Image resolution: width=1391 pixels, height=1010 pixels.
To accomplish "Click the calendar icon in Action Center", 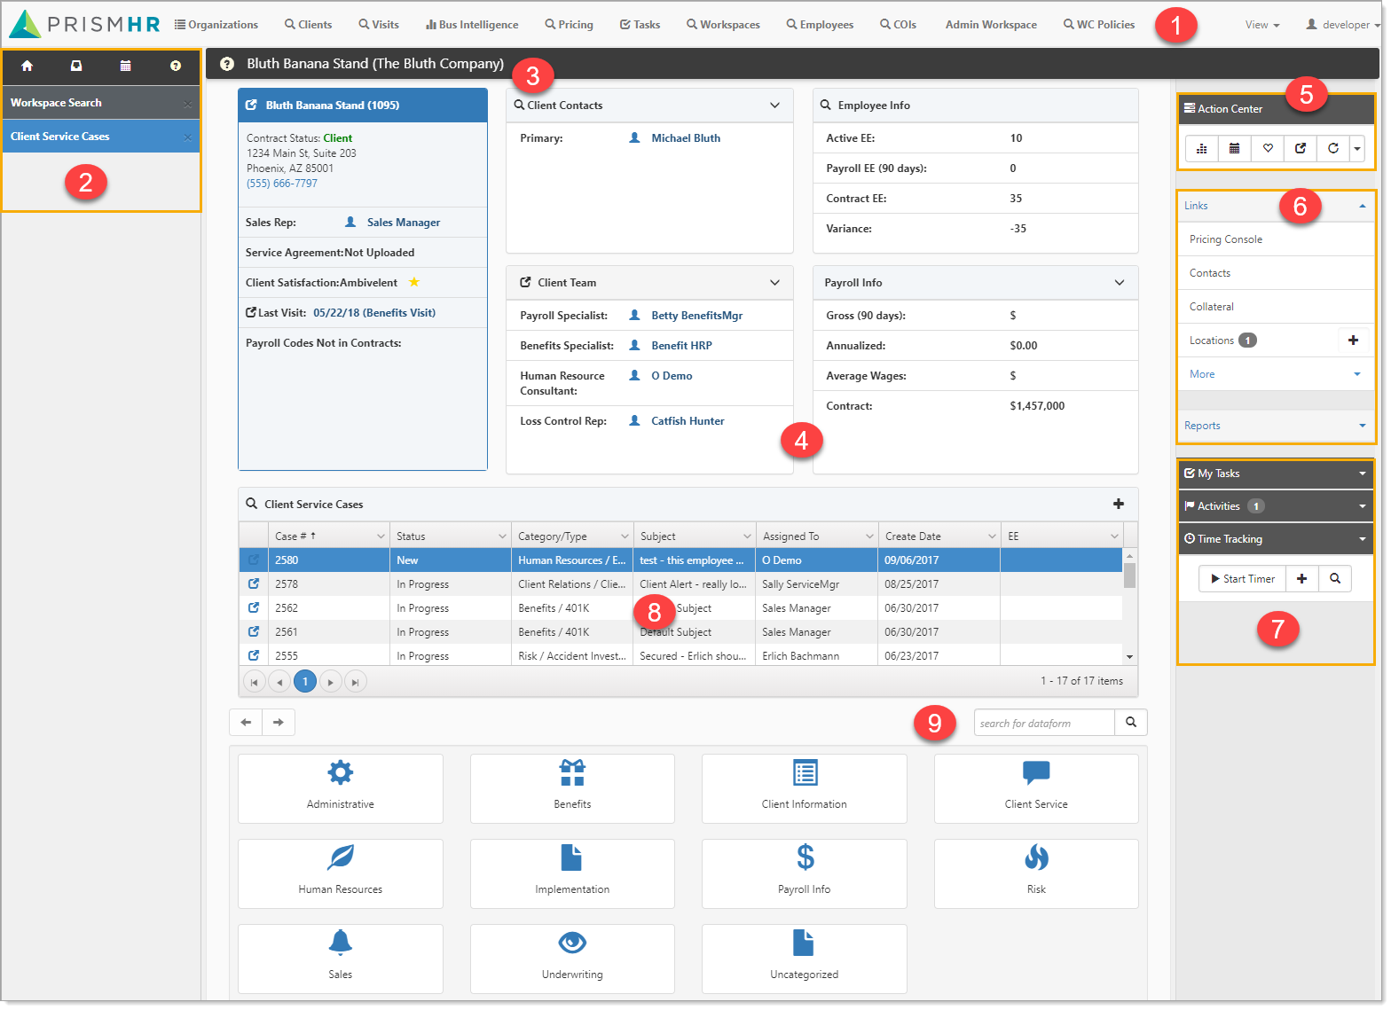I will (x=1235, y=148).
